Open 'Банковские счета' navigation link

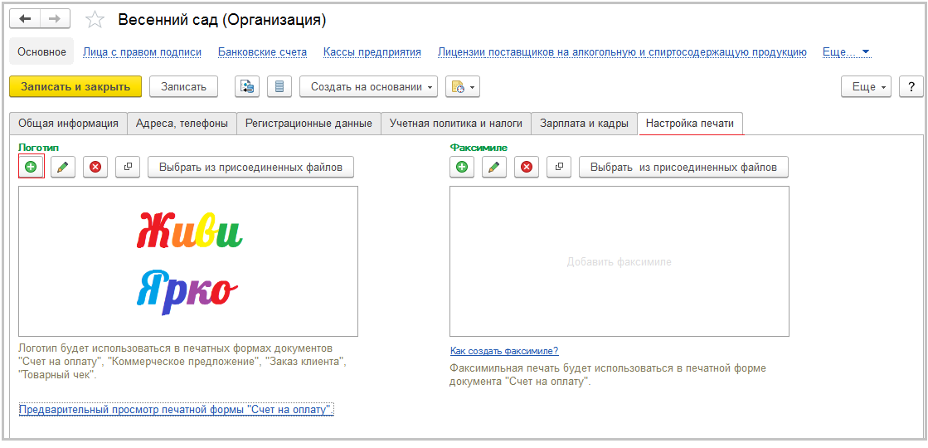262,51
